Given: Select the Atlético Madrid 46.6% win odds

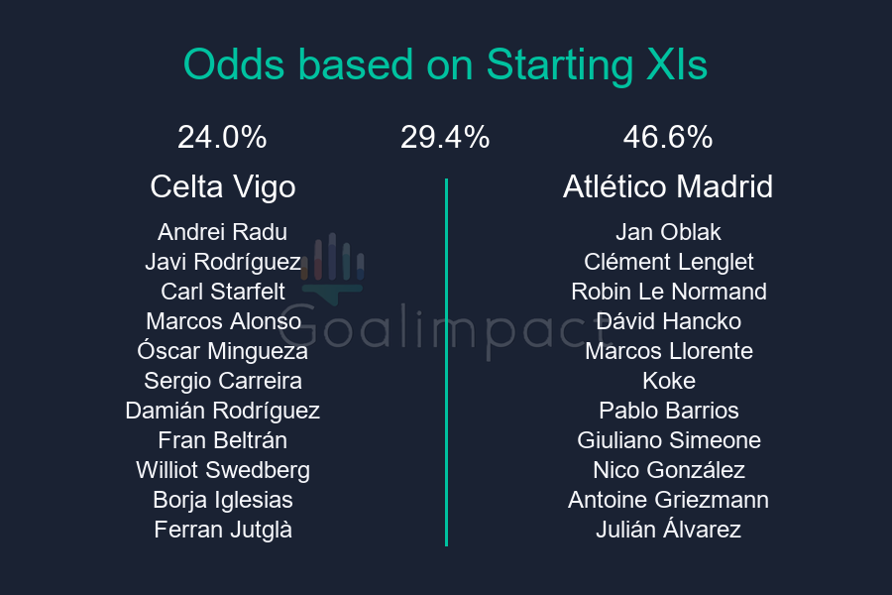Looking at the screenshot, I should 668,138.
